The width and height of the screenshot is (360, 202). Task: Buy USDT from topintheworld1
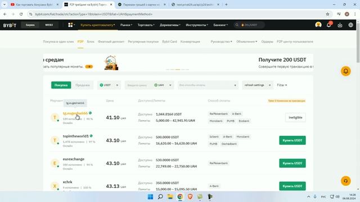point(292,140)
